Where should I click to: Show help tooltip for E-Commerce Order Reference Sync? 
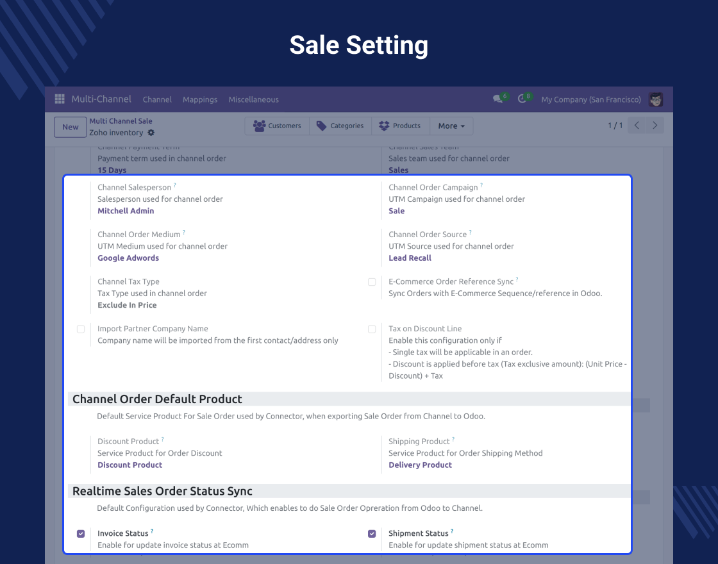[x=517, y=279]
